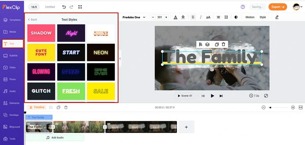This screenshot has height=145, width=305.
Task: Toggle bold formatting
Action: point(193,17)
